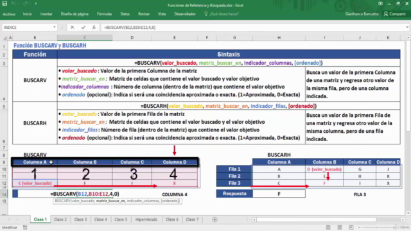The height and width of the screenshot is (231, 411).
Task: Click the zoom slider in status bar
Action: (378, 227)
